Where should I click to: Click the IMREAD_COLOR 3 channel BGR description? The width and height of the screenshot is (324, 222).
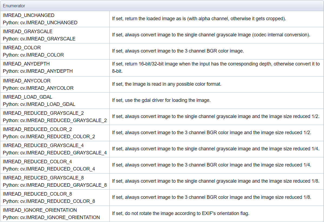pos(178,51)
